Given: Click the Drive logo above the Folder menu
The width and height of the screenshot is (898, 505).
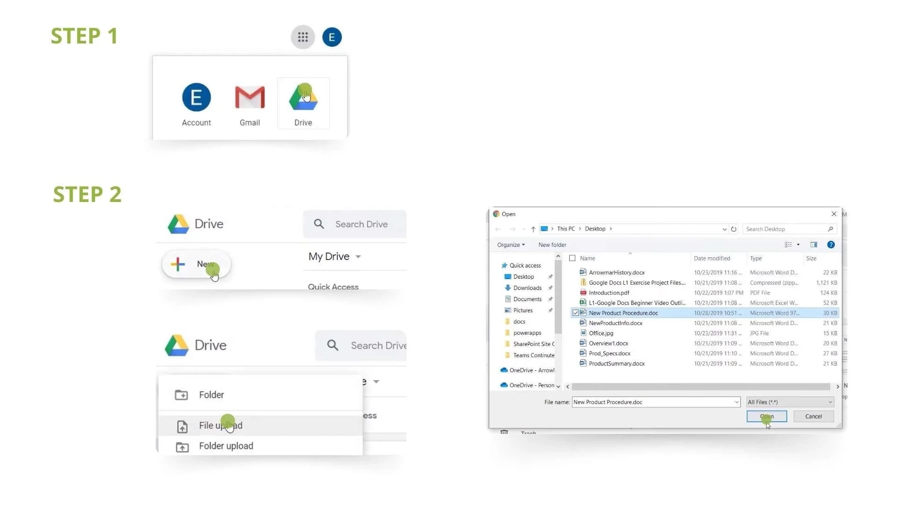Looking at the screenshot, I should click(177, 346).
